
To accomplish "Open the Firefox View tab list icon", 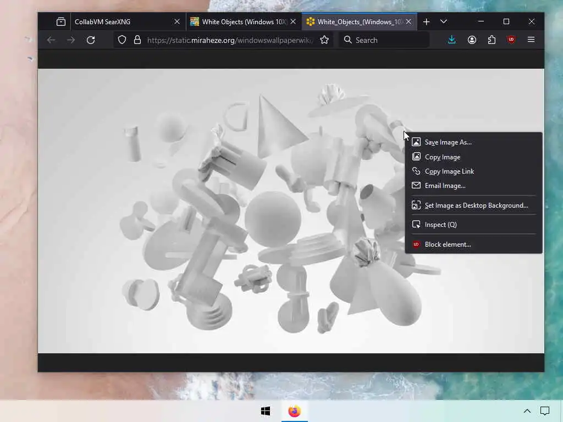I will (x=61, y=22).
